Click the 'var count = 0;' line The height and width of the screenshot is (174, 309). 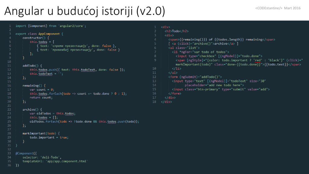[42, 89]
